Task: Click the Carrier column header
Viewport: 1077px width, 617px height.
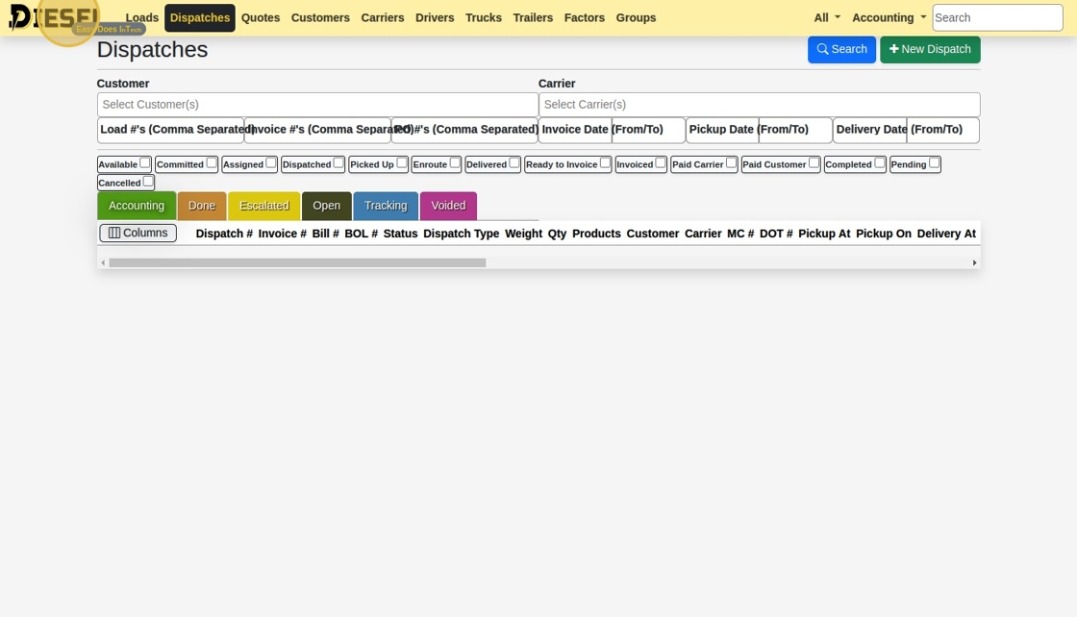Action: tap(703, 234)
